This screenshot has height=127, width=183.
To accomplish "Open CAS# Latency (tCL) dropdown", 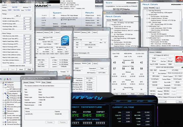I will (28, 18).
